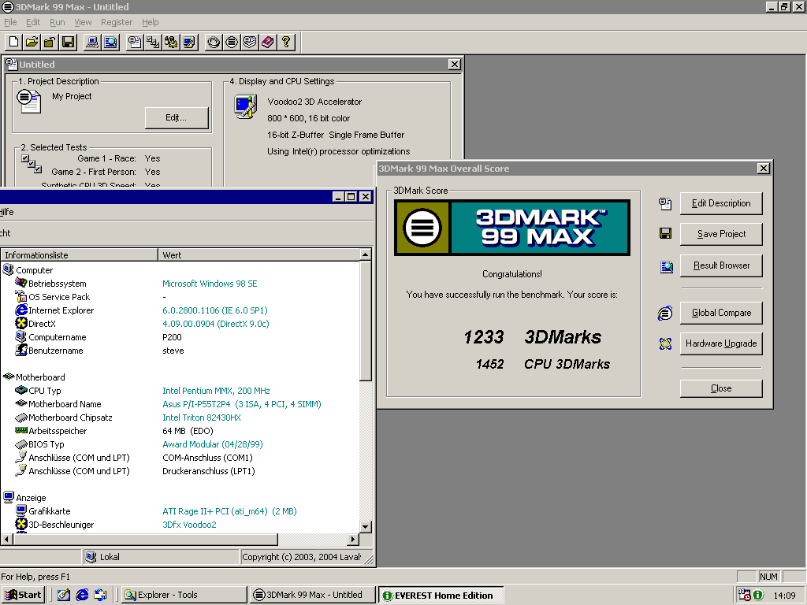Click the icon beside Result Browser button
The image size is (807, 605).
[x=666, y=266]
